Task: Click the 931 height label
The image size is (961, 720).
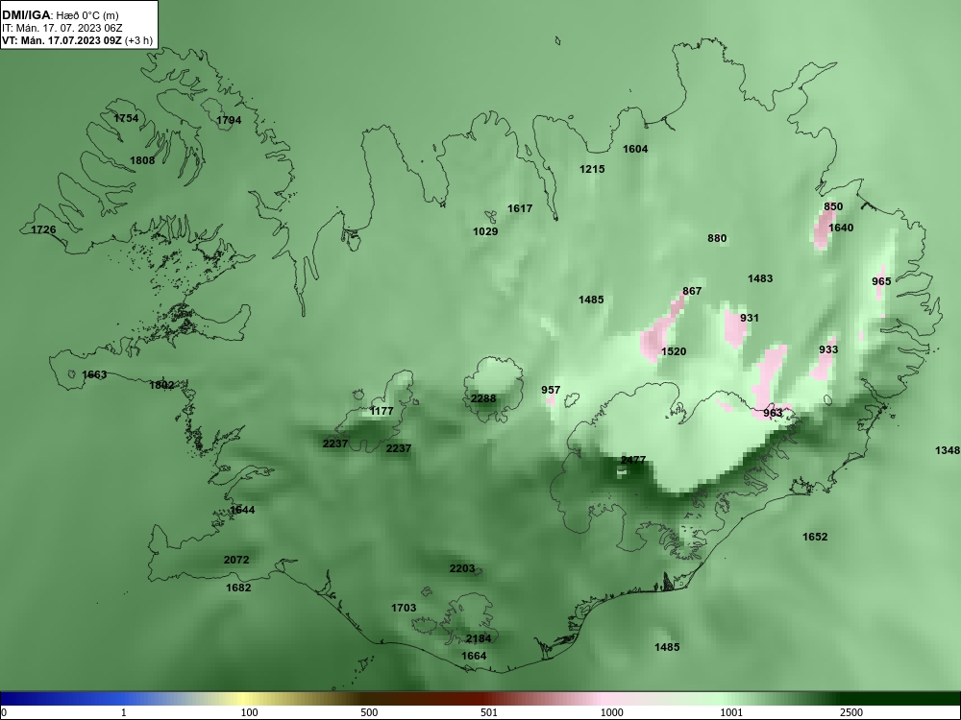Action: point(750,318)
